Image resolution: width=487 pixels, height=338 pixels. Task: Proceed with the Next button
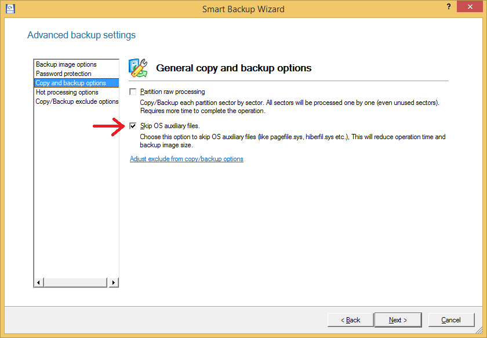(398, 320)
